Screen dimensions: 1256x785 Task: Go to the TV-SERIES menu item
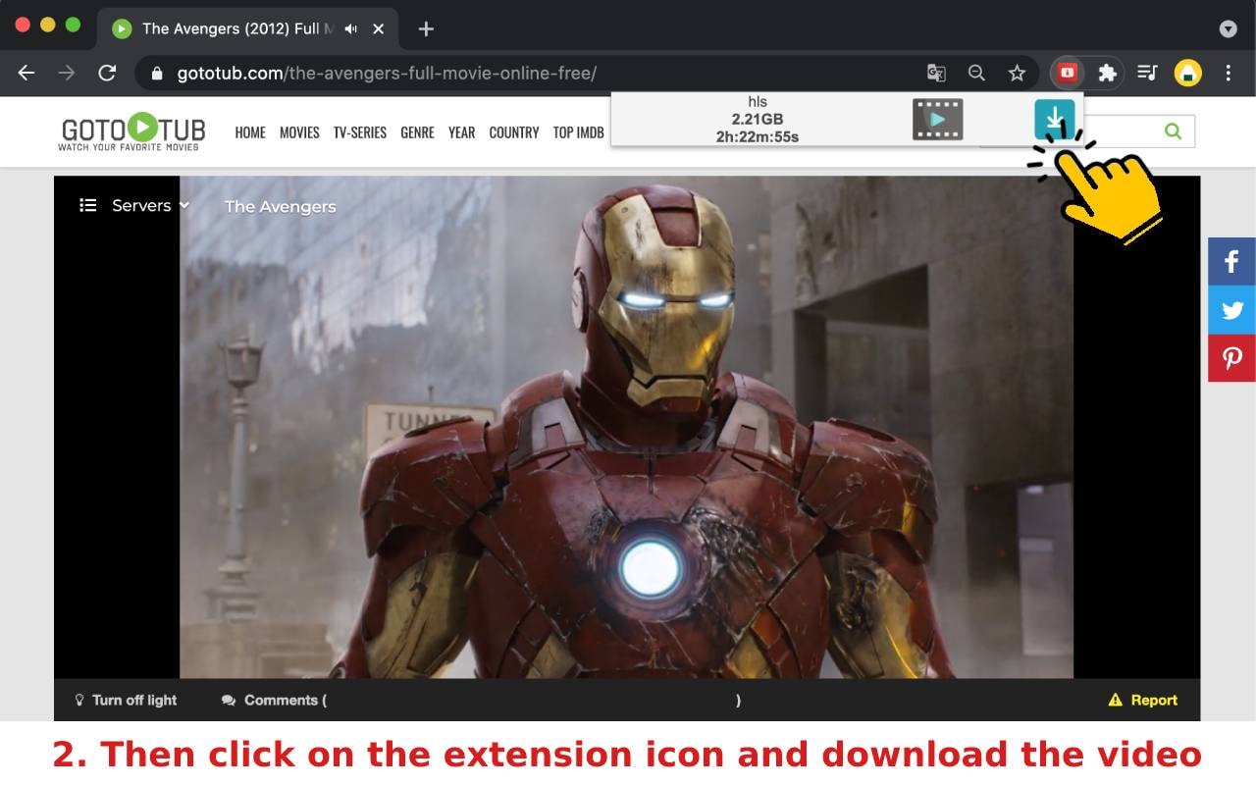pos(359,132)
